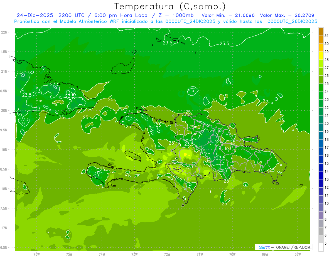The width and height of the screenshot is (334, 258).
Task: Click the 'Valor Min. = 21.6696' value
Action: click(228, 15)
